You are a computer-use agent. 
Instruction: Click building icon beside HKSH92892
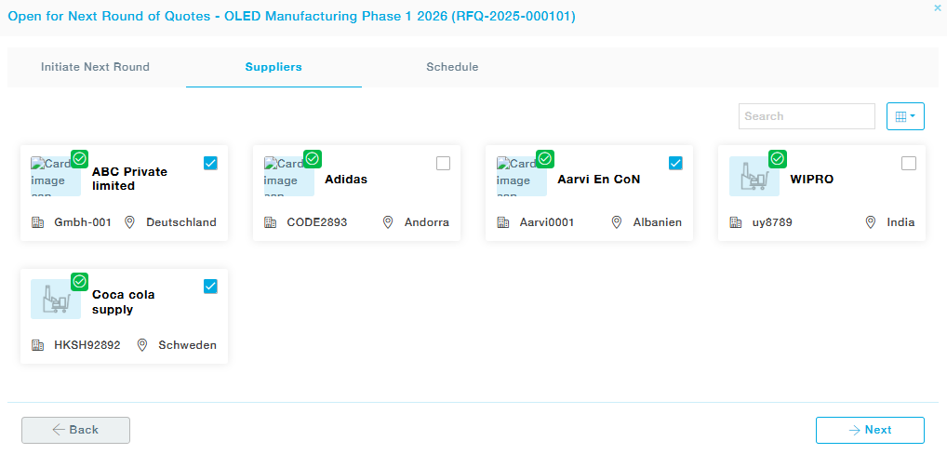(38, 345)
